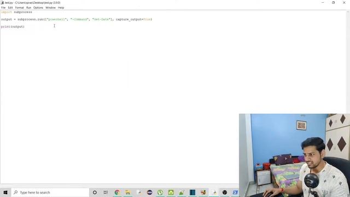Minimize the IDLE editor window

pos(323,3)
